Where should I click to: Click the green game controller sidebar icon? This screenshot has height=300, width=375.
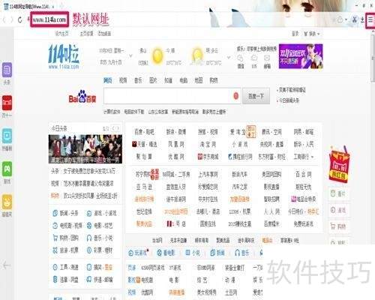(7, 169)
